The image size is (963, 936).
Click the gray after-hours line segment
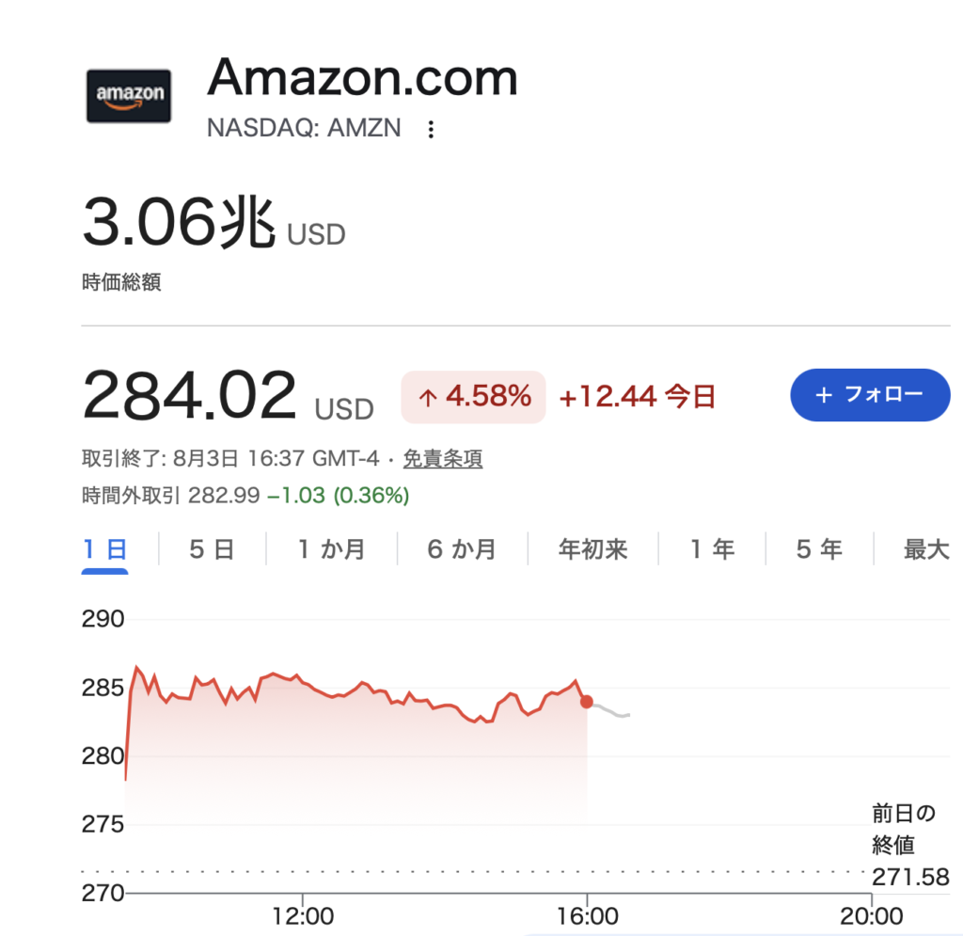[611, 711]
